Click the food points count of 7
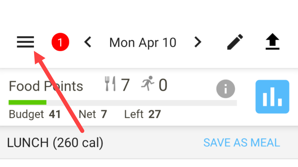The image size is (298, 167). point(125,85)
